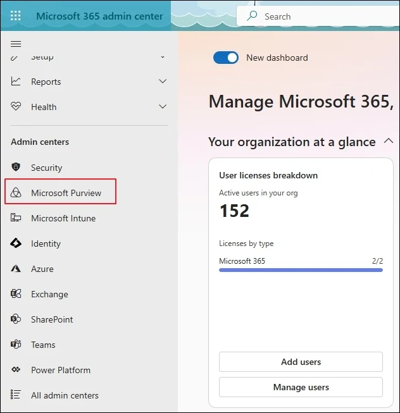
Task: Click the Microsoft 365 admin center title
Action: pos(99,16)
